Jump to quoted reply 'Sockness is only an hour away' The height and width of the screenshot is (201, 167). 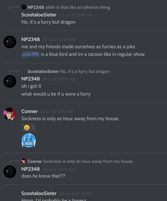[88, 161]
